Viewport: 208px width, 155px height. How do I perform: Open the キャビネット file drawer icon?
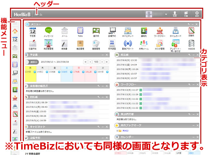pos(128,31)
